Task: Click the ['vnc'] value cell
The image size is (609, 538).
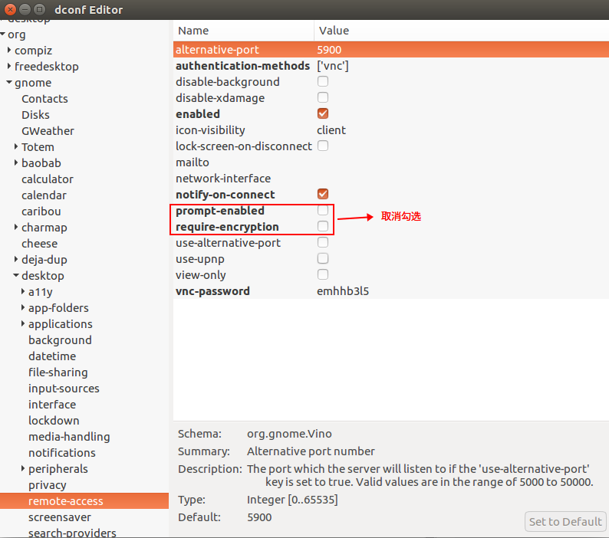Action: click(332, 66)
